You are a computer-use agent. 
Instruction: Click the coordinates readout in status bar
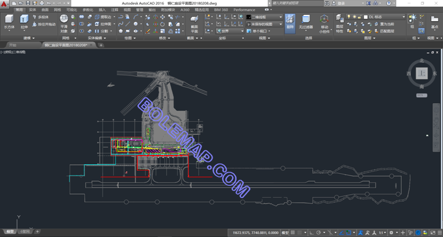coord(256,233)
